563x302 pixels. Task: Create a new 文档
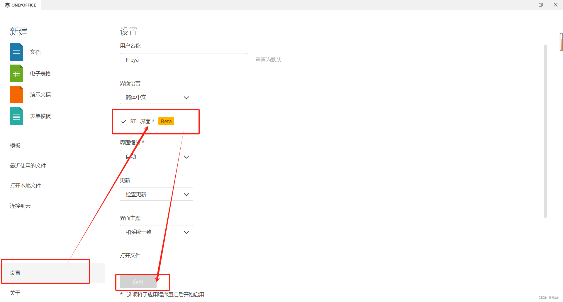[35, 52]
